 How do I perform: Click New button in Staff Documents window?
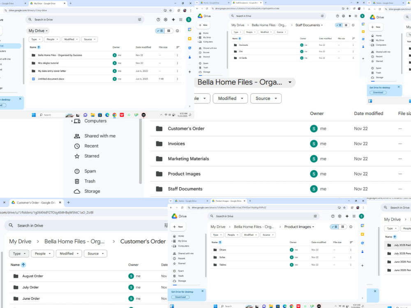[203, 25]
